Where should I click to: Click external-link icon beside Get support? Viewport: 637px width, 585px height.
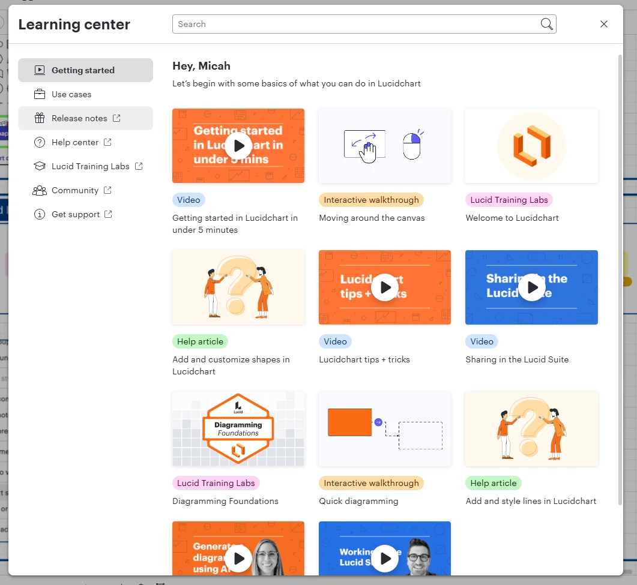(x=108, y=214)
